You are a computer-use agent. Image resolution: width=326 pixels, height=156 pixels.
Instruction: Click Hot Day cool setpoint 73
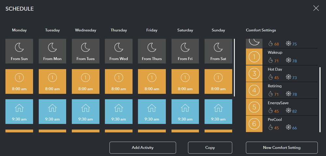pos(295,78)
